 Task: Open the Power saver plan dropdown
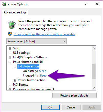point(37,41)
